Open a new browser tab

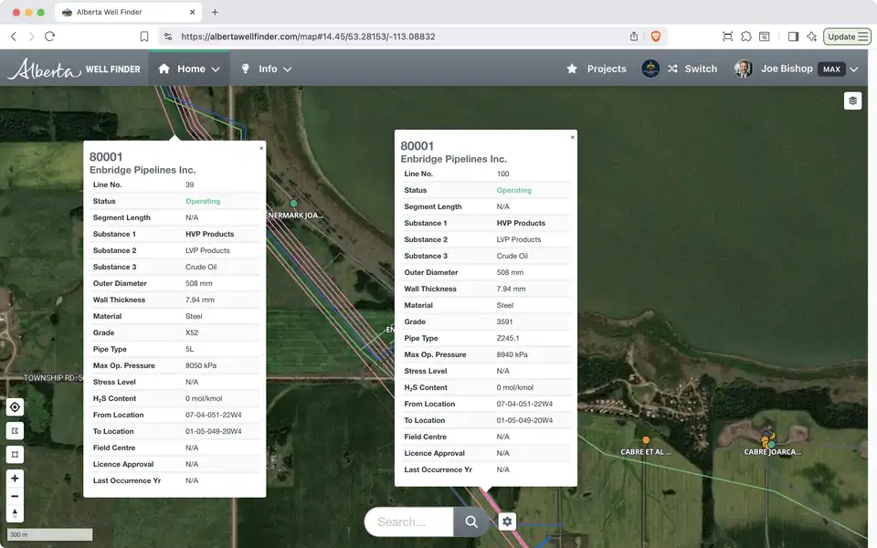215,12
